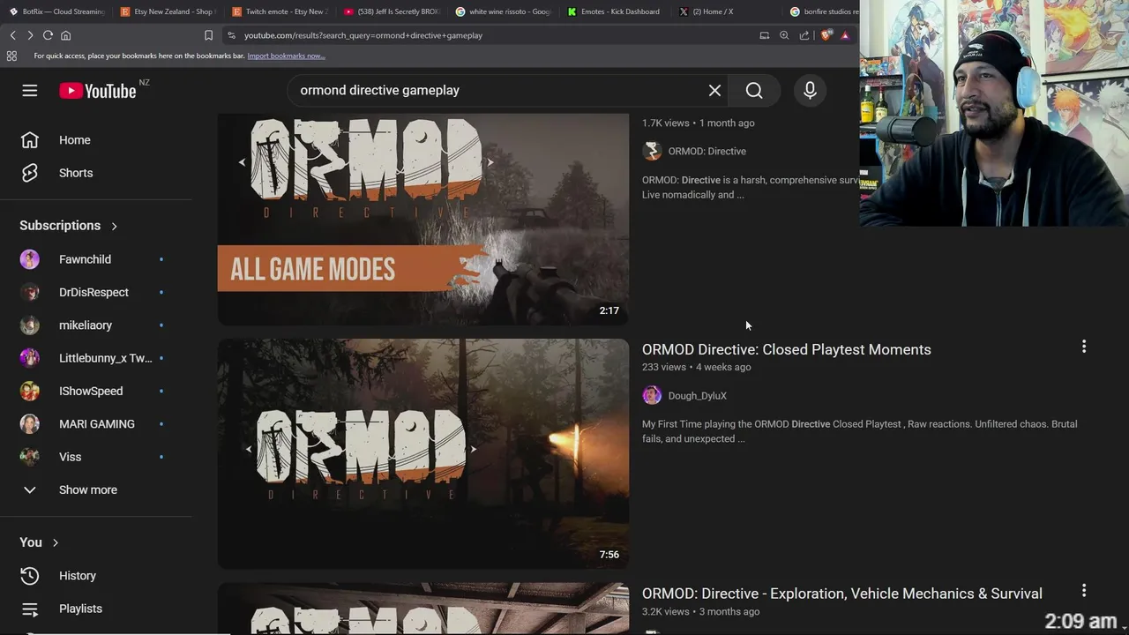Screen dimensions: 1129x635
Task: Open options menu for Closed Playtest Moments
Action: (x=1084, y=347)
